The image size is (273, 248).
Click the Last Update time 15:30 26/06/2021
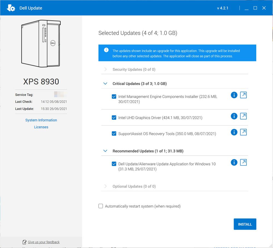pyautogui.click(x=54, y=109)
